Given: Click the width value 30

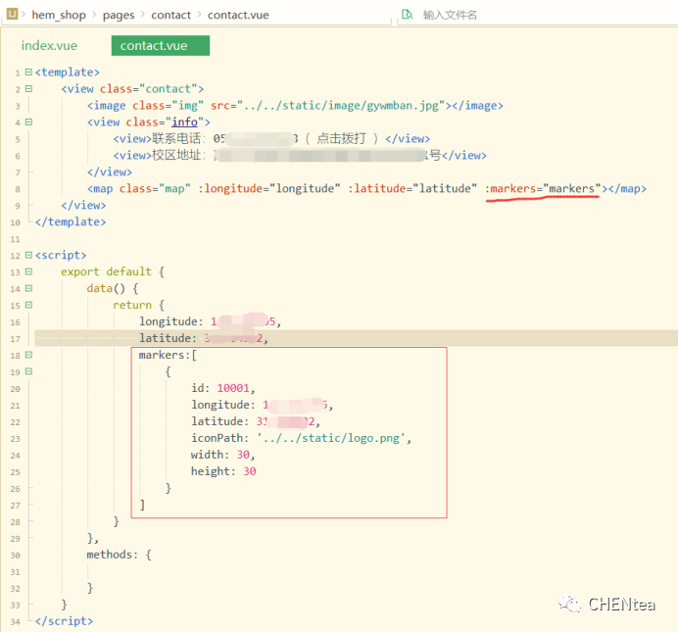Looking at the screenshot, I should pyautogui.click(x=243, y=455).
